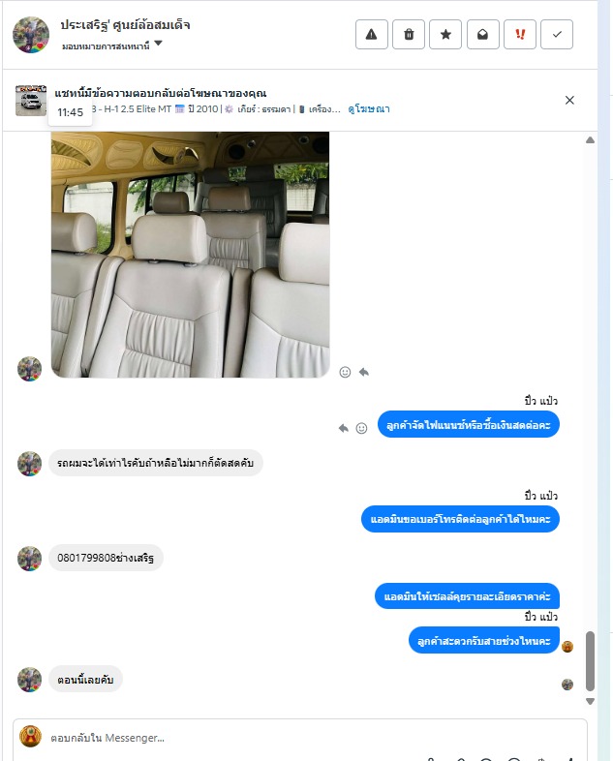The height and width of the screenshot is (761, 613).
Task: Click the chat scrollbar up arrow
Action: (x=590, y=140)
